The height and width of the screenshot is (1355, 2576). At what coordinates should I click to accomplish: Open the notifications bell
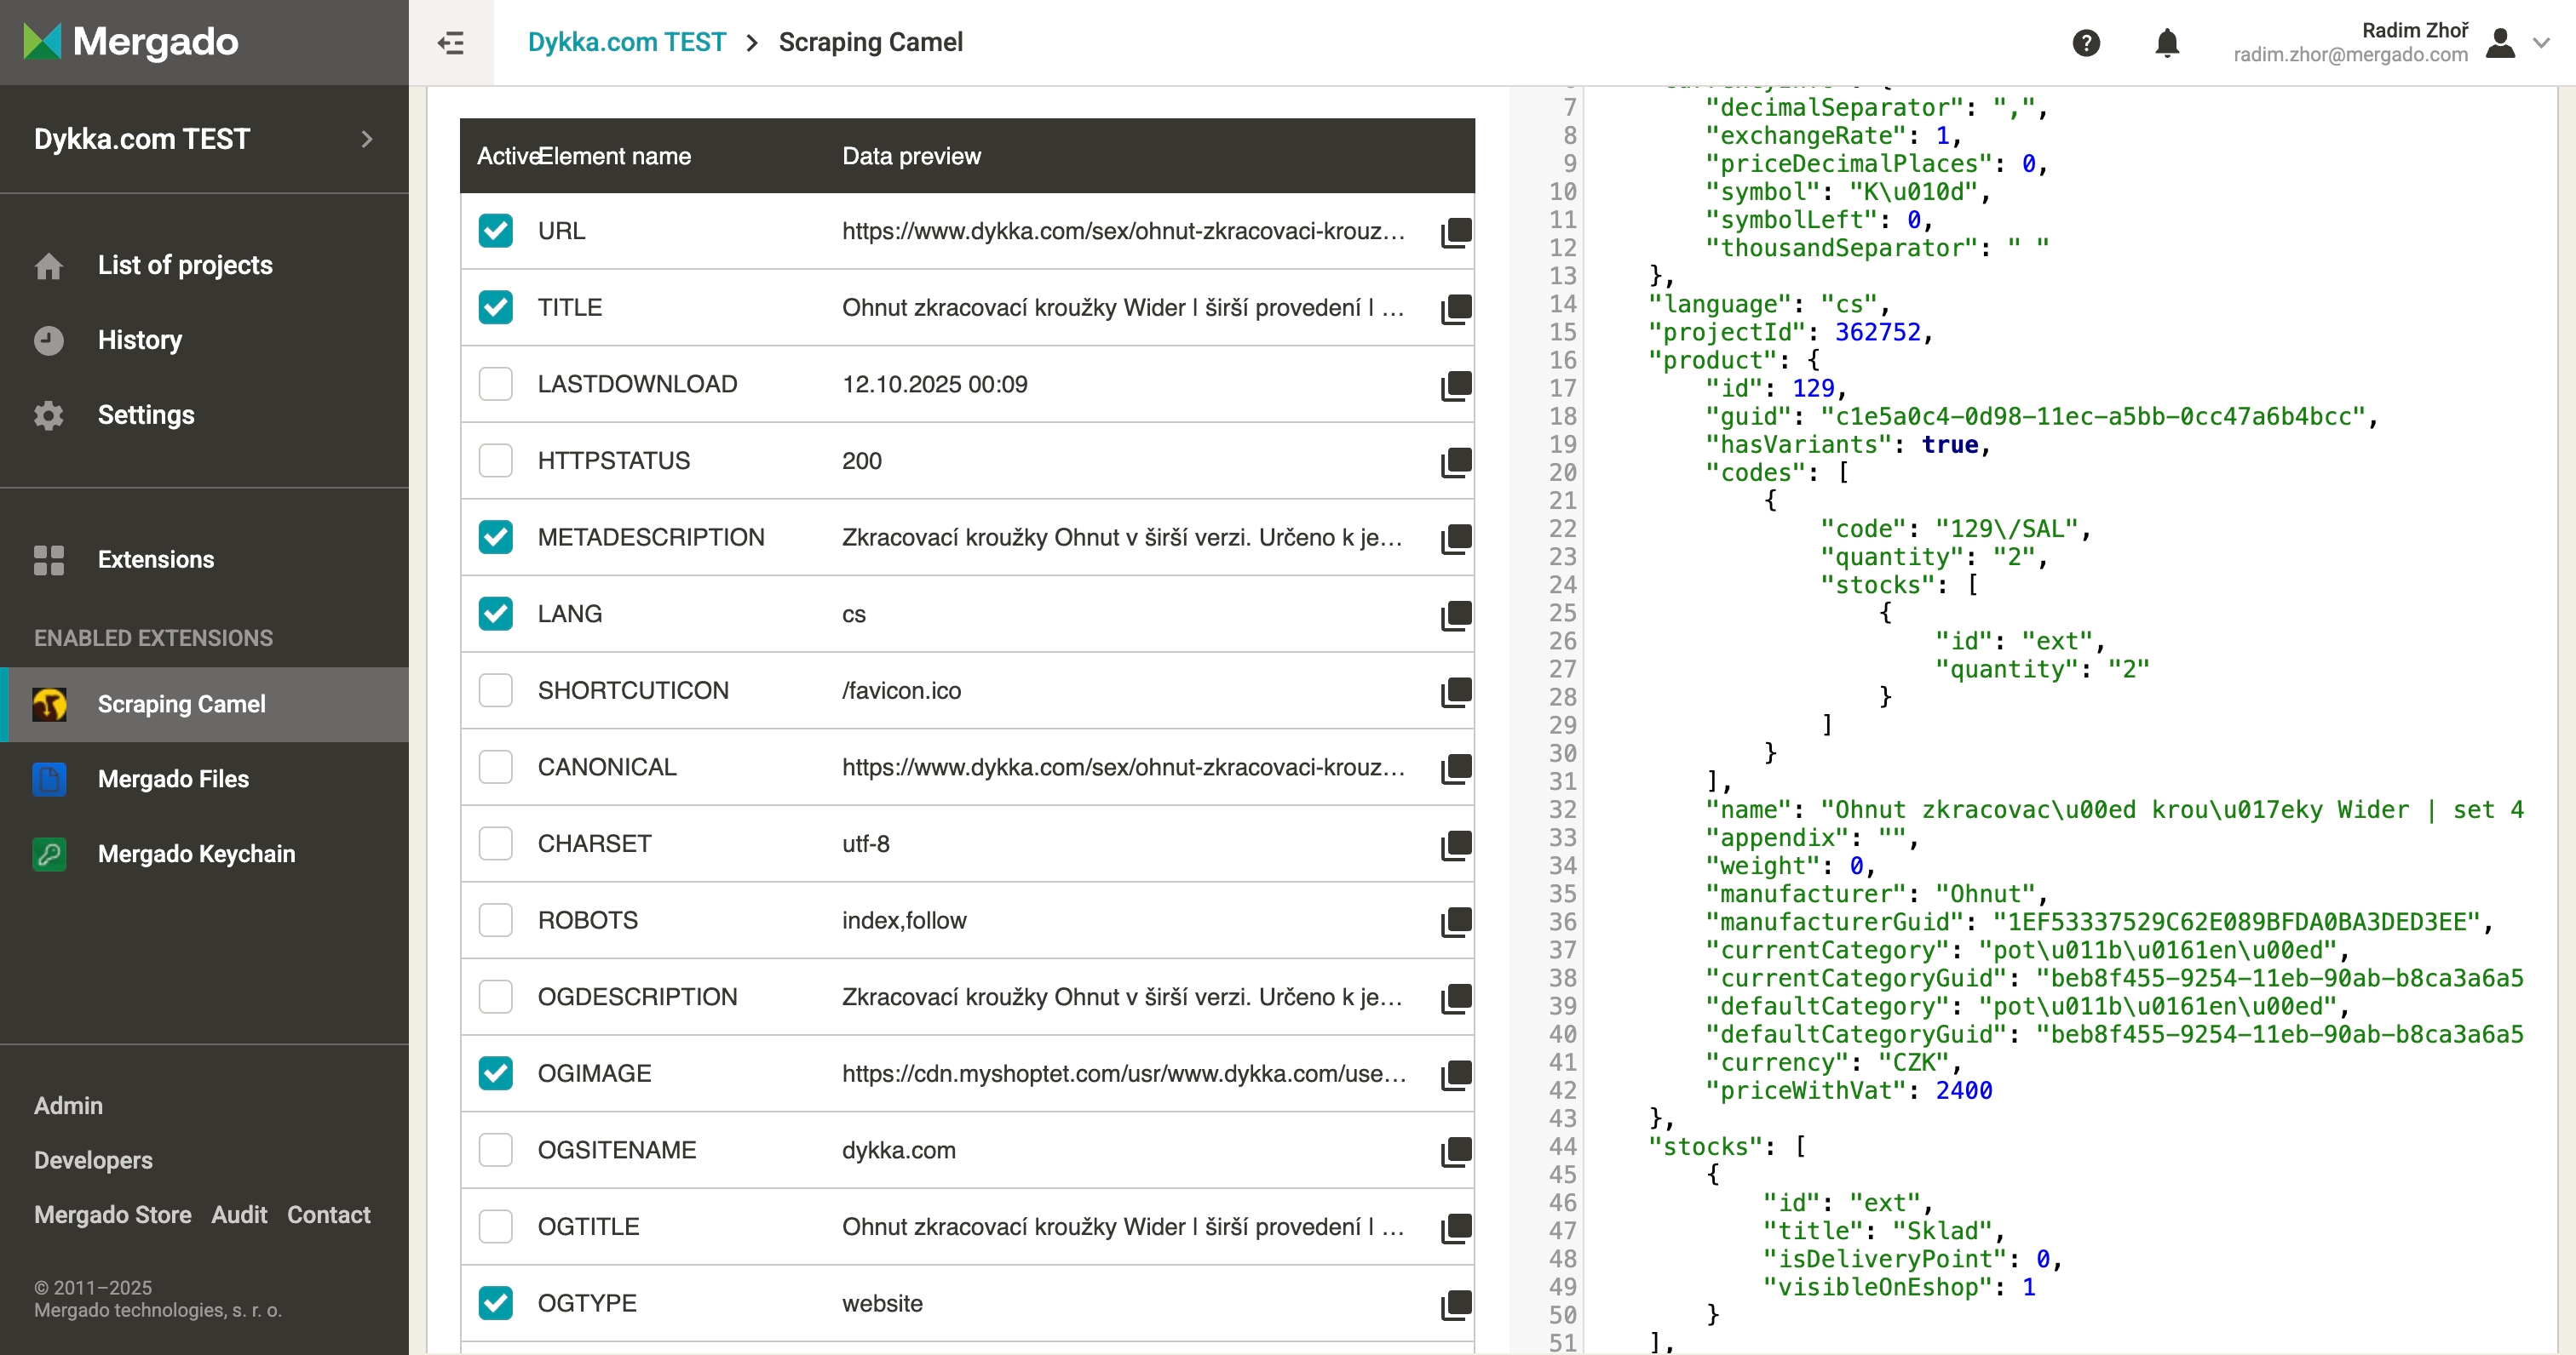[x=2166, y=43]
